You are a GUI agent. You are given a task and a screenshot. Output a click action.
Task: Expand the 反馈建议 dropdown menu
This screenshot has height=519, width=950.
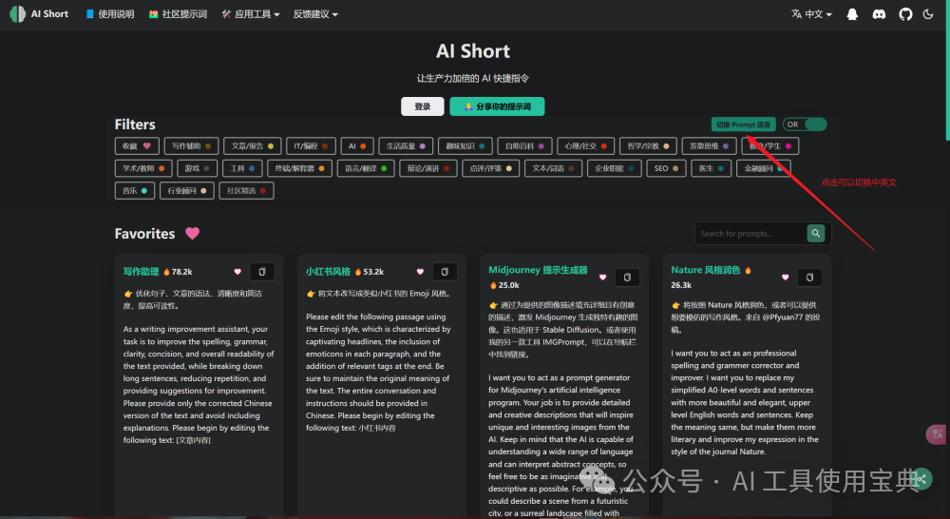pyautogui.click(x=315, y=14)
